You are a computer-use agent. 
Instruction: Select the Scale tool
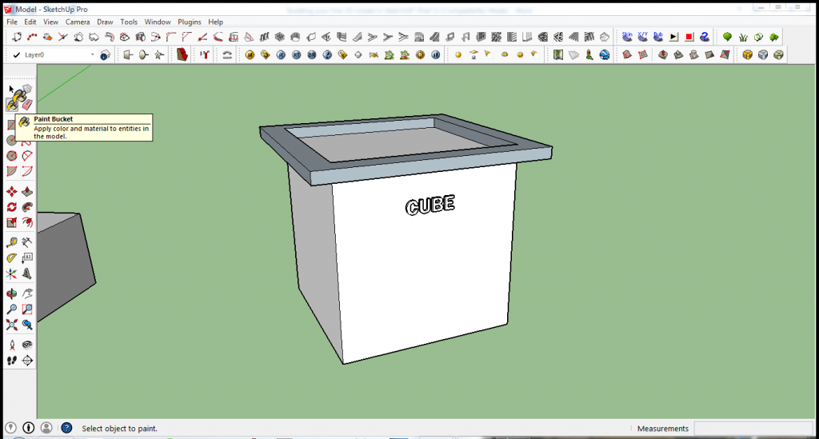11,223
